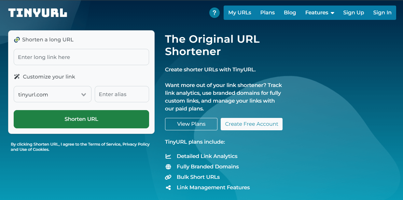Click Create Free Account button
The width and height of the screenshot is (403, 200).
(252, 124)
